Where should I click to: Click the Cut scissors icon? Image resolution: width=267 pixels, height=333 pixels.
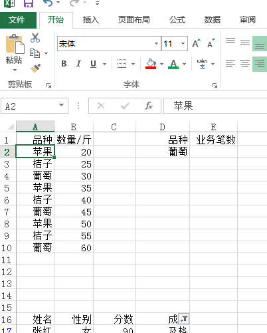35,38
